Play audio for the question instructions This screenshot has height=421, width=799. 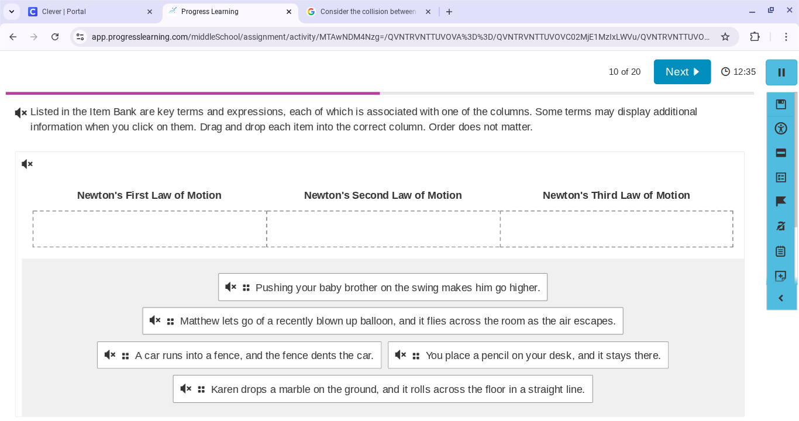21,113
